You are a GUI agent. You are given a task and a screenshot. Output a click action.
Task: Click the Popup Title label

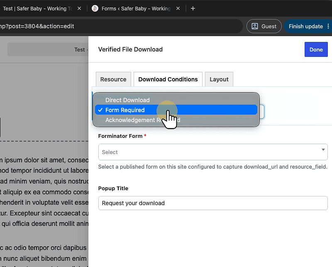[113, 189]
